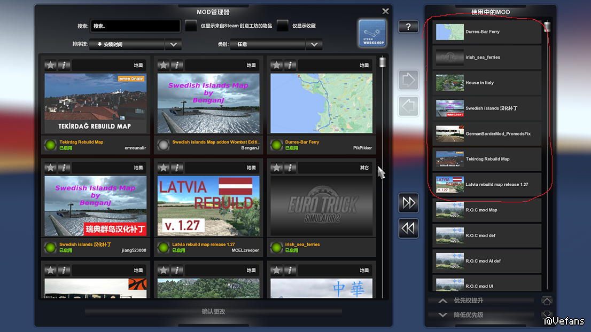Click arrow of the category dropdown
Image resolution: width=591 pixels, height=332 pixels.
(314, 44)
